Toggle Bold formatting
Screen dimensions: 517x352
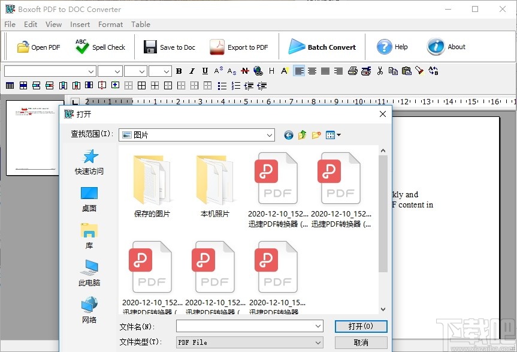point(179,70)
